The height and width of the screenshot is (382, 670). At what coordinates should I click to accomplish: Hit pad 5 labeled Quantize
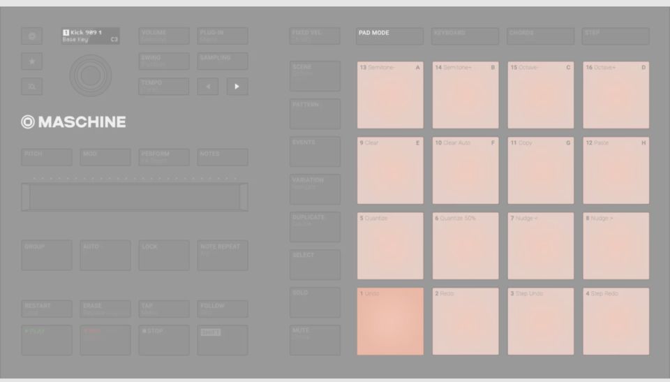[390, 246]
